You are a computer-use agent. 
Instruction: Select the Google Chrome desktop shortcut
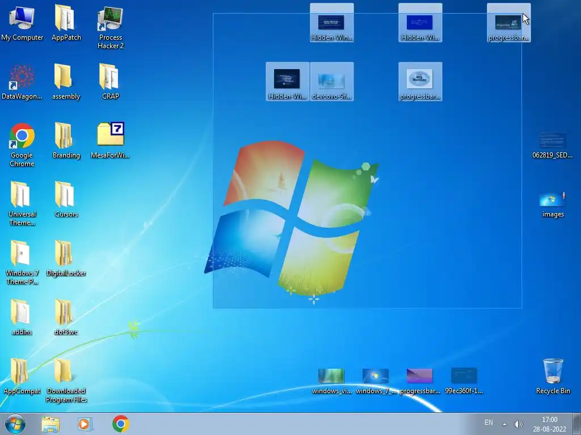pyautogui.click(x=22, y=145)
